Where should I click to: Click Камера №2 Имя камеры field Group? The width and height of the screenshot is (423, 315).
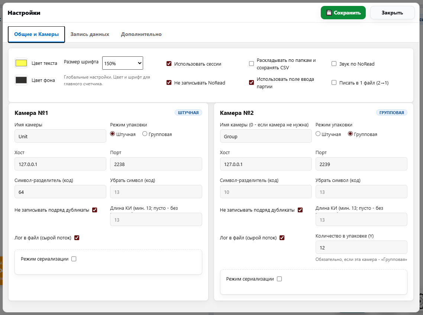[x=266, y=136]
